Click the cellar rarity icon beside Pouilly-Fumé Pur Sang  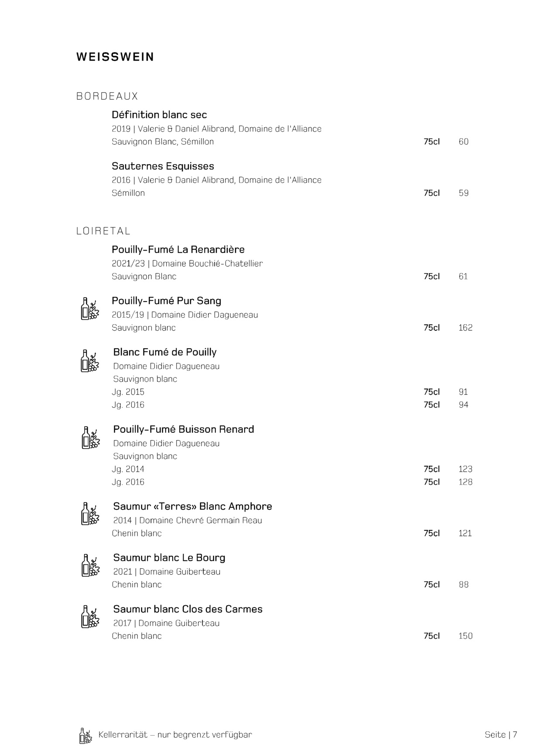90,309
